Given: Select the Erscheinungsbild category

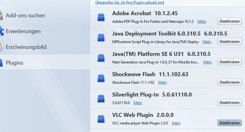Looking at the screenshot, I should [26, 47].
